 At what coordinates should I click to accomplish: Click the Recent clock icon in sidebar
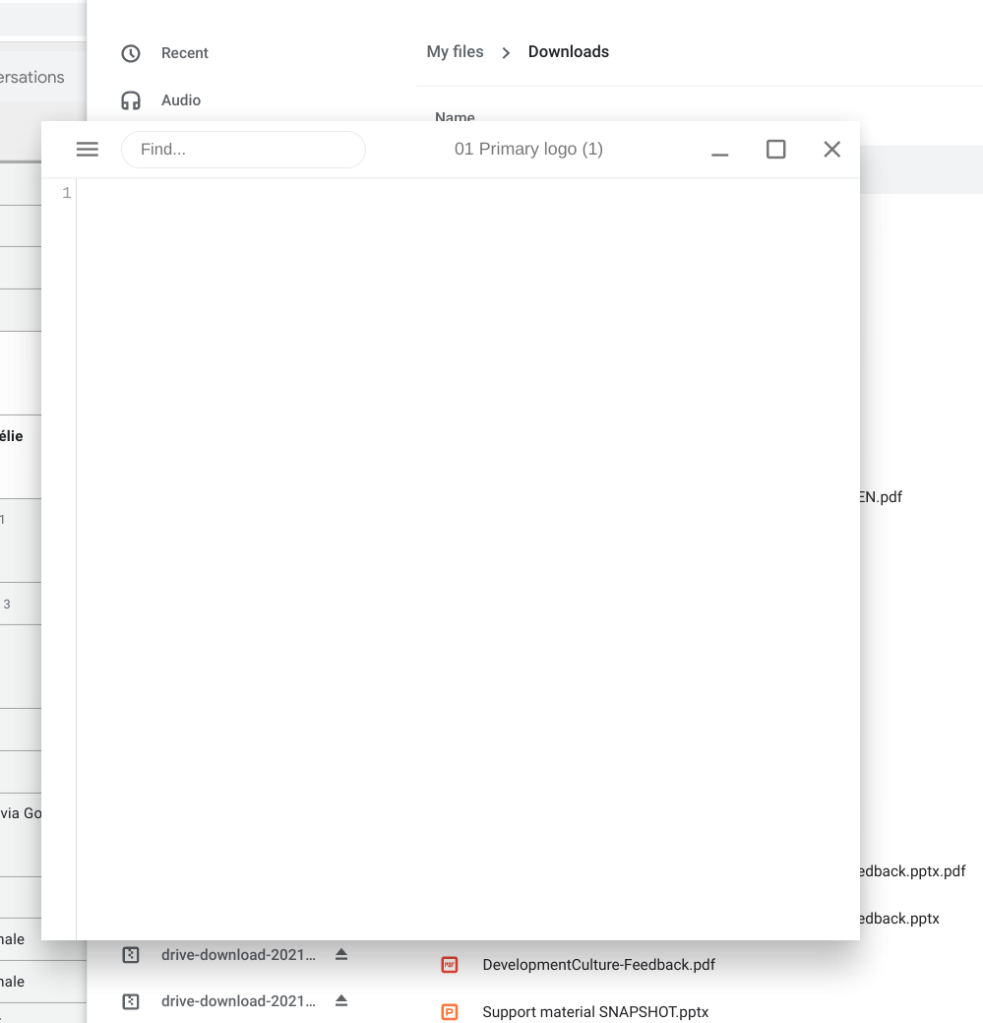(131, 53)
